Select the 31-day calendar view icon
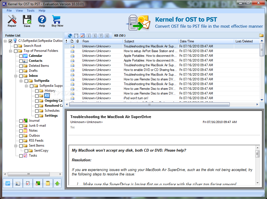Image resolution: width=267 pixels, height=199 pixels. point(107,36)
